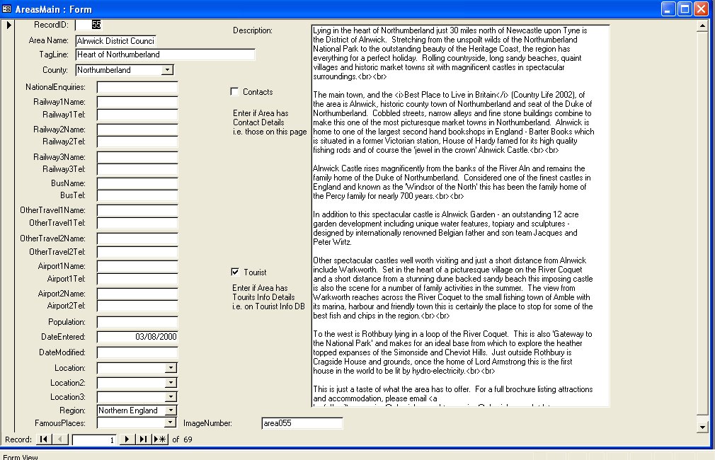Open the County dropdown list
This screenshot has height=460, width=715.
(167, 70)
